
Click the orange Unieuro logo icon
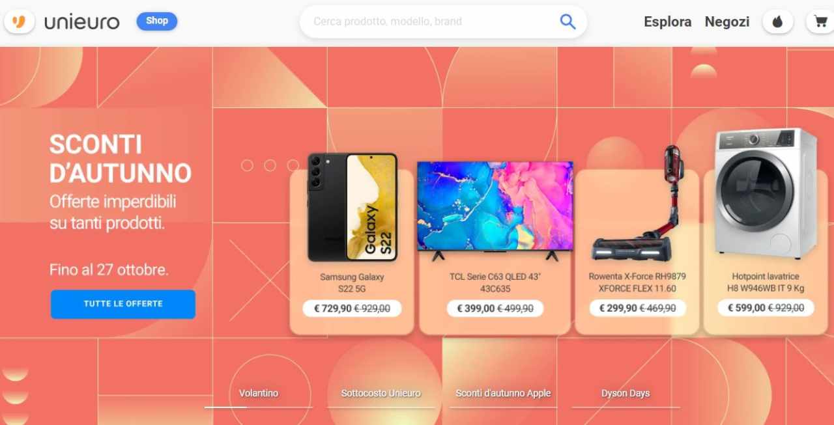point(18,21)
